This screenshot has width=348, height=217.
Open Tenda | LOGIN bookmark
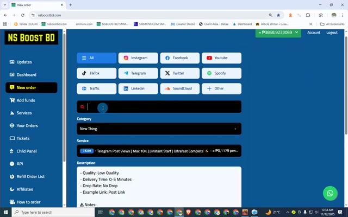(x=26, y=24)
